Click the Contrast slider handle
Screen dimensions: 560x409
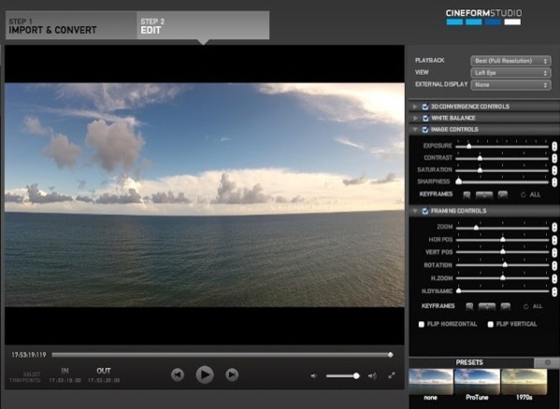point(480,158)
